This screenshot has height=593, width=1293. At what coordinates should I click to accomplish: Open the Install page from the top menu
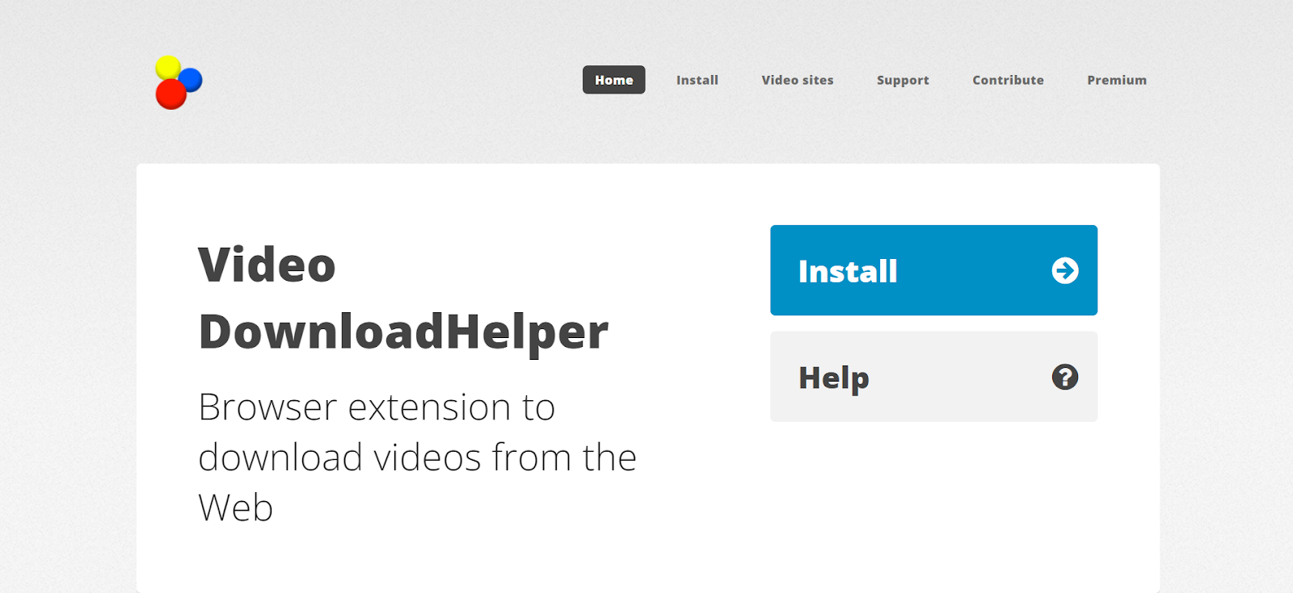click(x=697, y=80)
